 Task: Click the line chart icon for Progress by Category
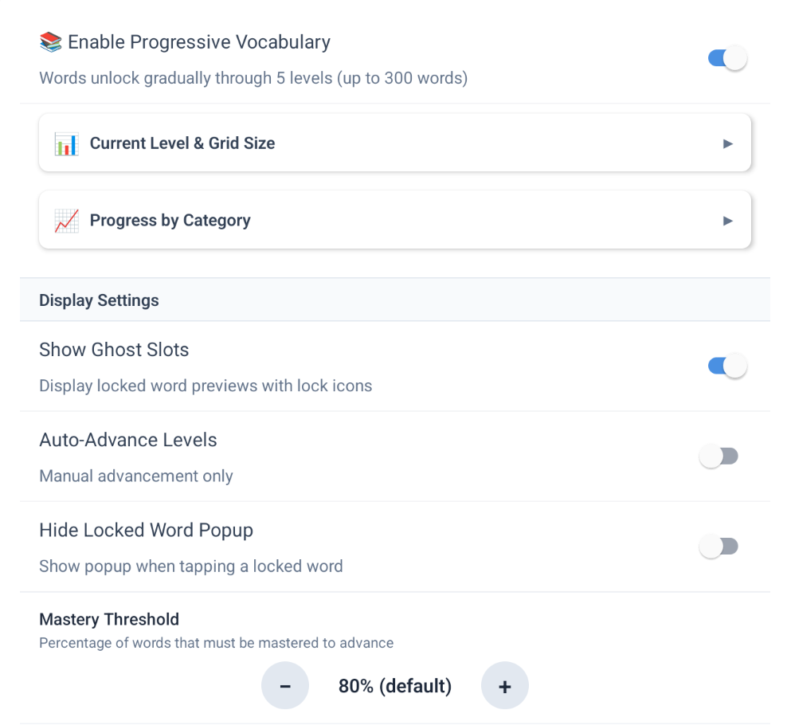(x=66, y=221)
